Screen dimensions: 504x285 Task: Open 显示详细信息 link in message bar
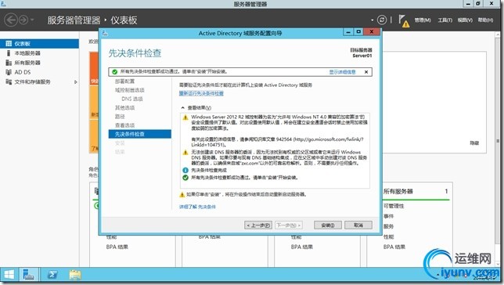click(x=342, y=72)
